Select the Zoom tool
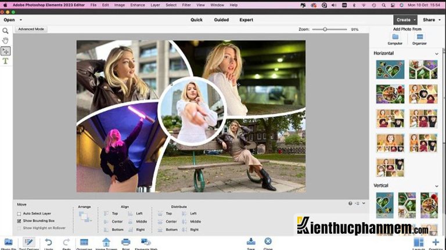Viewport: 446px width, 250px height. click(5, 31)
